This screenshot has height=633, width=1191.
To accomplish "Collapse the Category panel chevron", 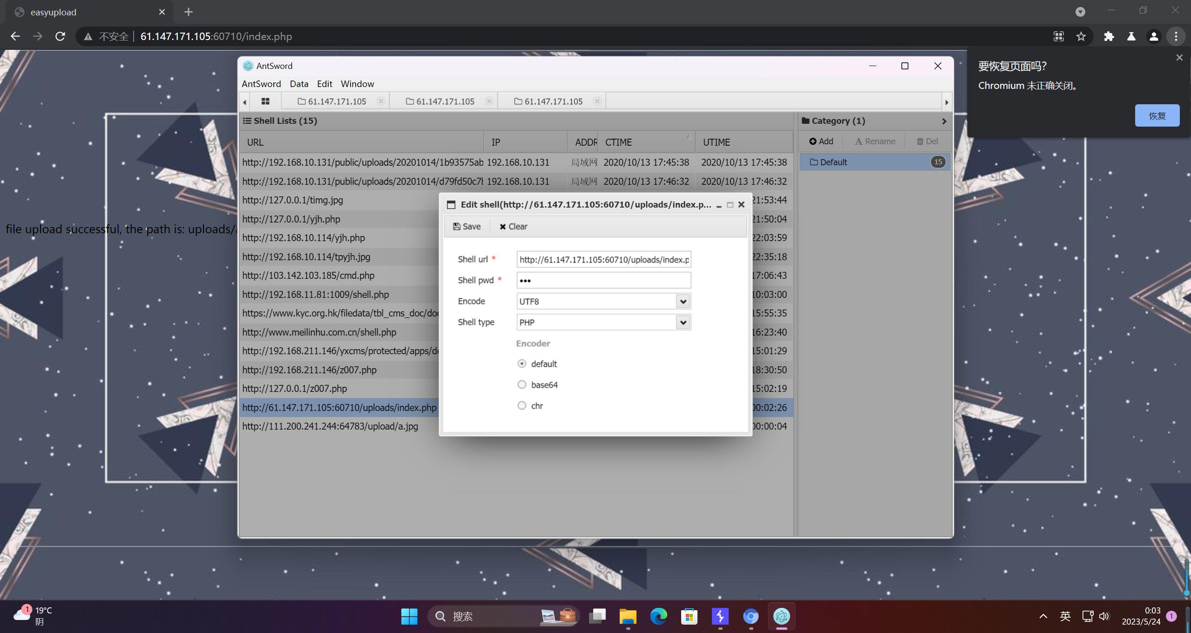I will (944, 121).
